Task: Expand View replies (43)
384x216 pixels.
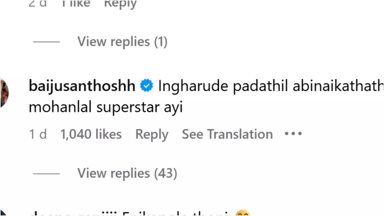Action: [127, 173]
